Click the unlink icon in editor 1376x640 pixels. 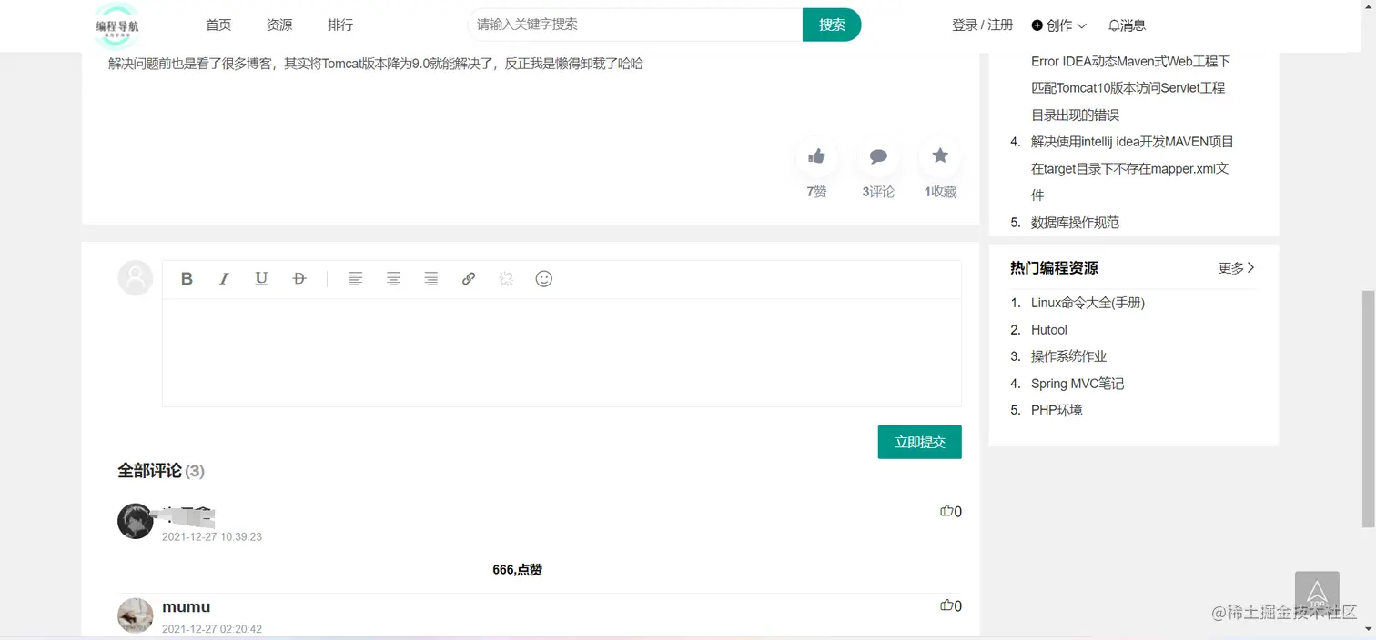507,279
